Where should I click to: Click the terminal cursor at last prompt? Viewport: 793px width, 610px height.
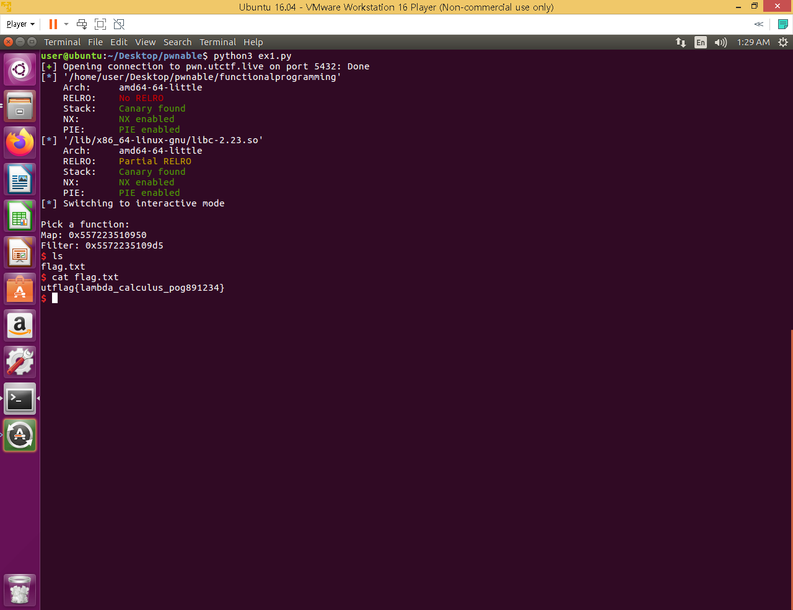click(55, 298)
